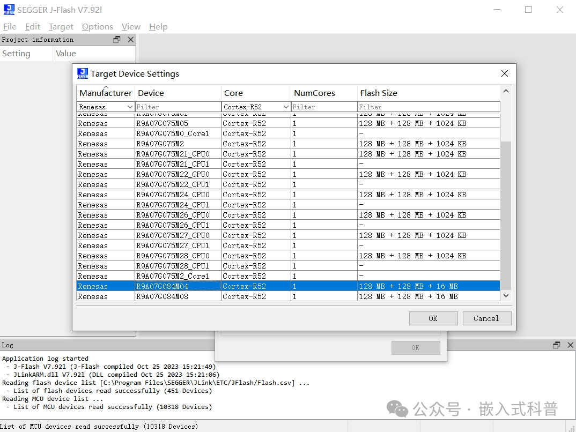Open the Help menu

click(158, 27)
